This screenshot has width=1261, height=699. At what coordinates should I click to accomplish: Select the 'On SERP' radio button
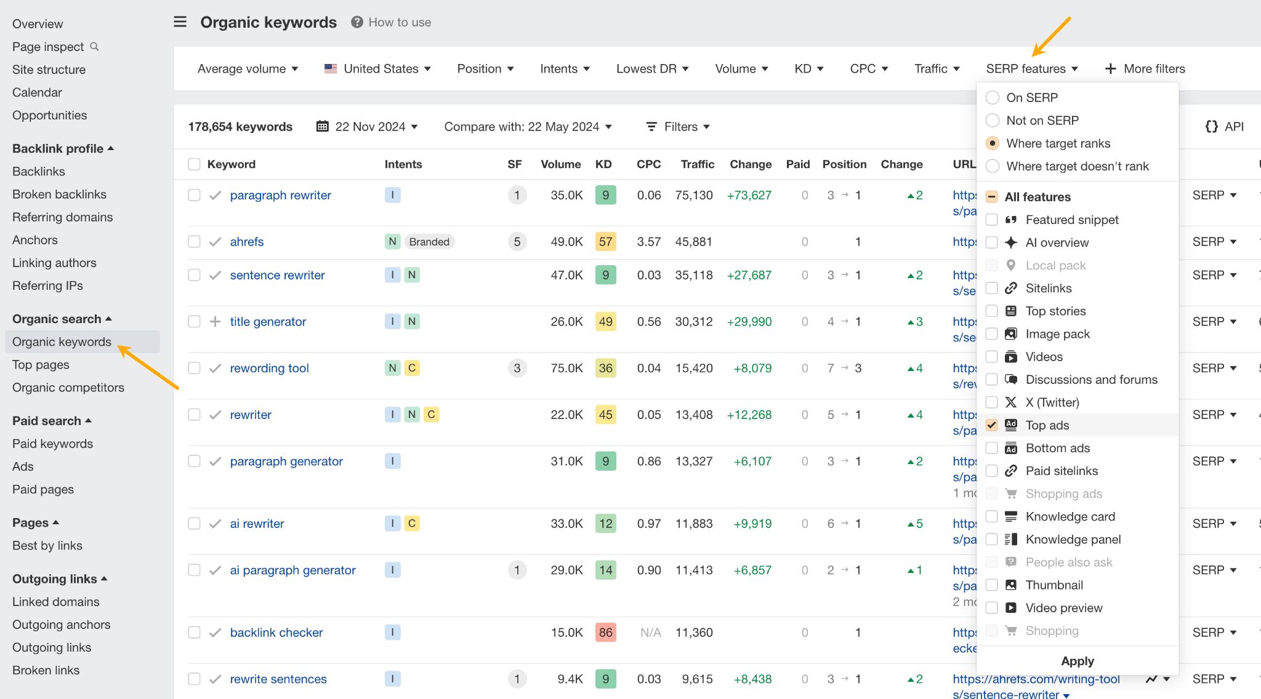click(993, 97)
